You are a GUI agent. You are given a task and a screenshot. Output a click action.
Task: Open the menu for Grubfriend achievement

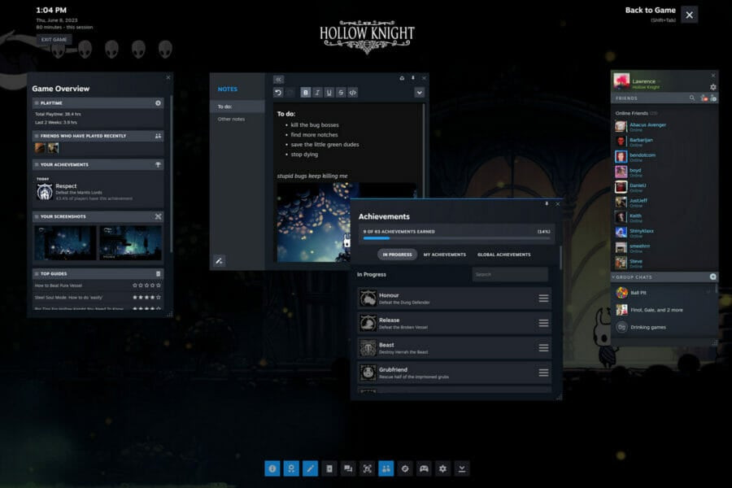(543, 373)
